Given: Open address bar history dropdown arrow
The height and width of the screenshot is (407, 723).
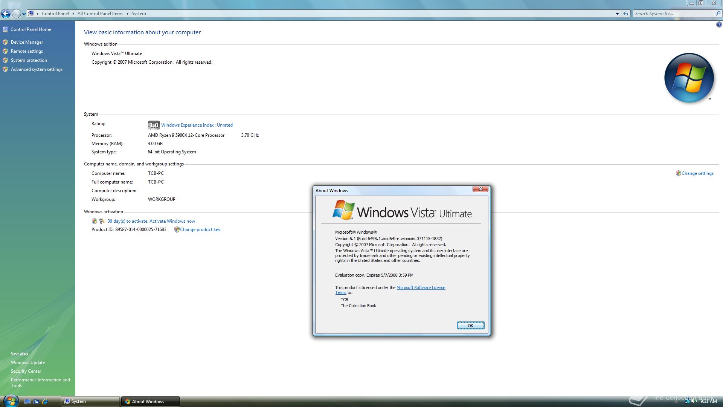Looking at the screenshot, I should click(x=617, y=14).
